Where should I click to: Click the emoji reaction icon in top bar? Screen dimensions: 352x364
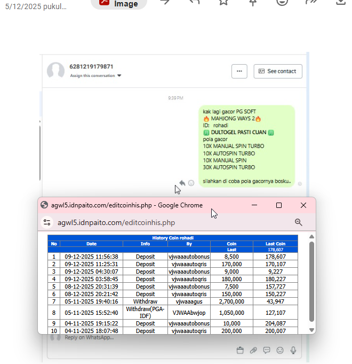point(282,2)
